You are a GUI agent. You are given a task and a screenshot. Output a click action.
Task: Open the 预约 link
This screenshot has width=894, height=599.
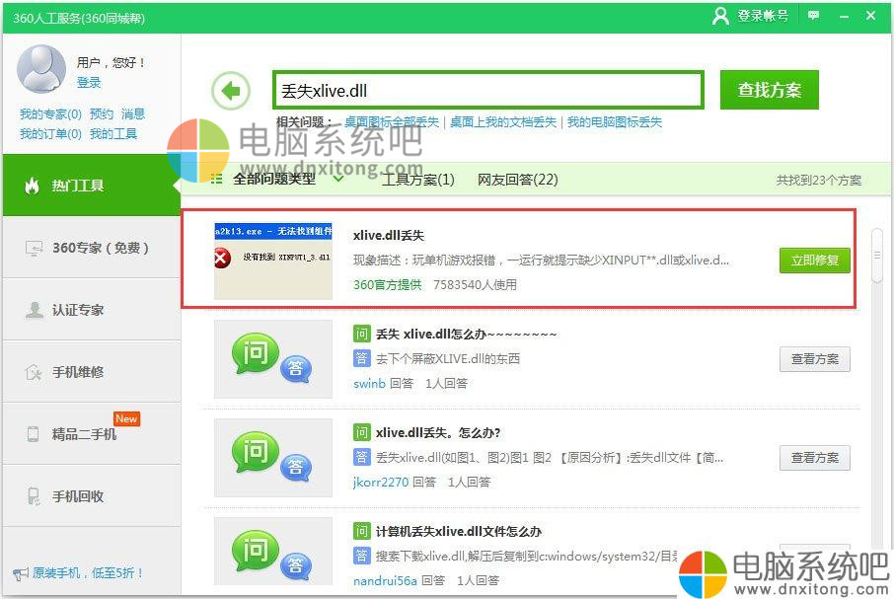point(102,114)
